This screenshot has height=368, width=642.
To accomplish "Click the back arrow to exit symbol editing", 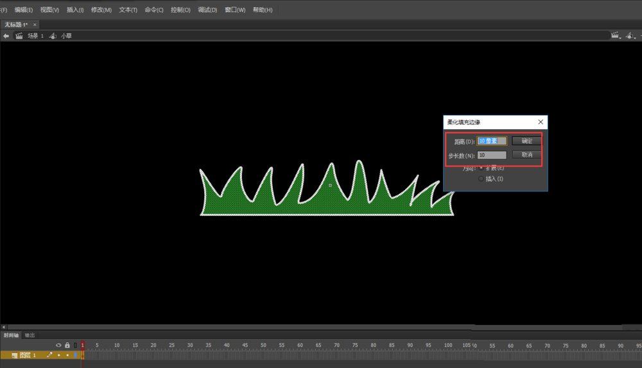I will [6, 36].
